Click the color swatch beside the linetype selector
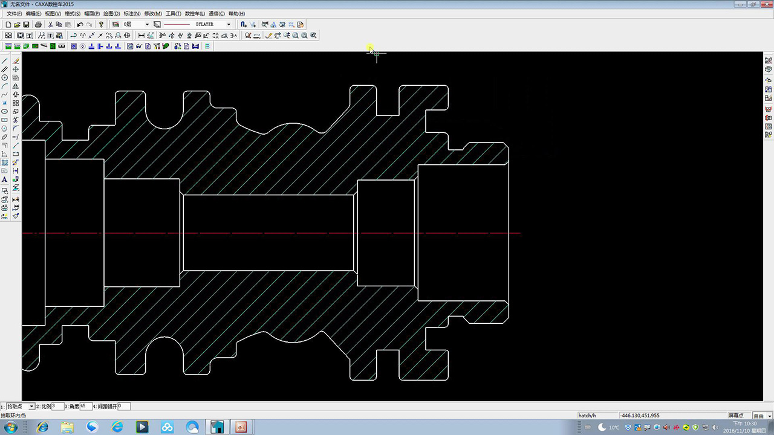The height and width of the screenshot is (435, 774). click(157, 25)
